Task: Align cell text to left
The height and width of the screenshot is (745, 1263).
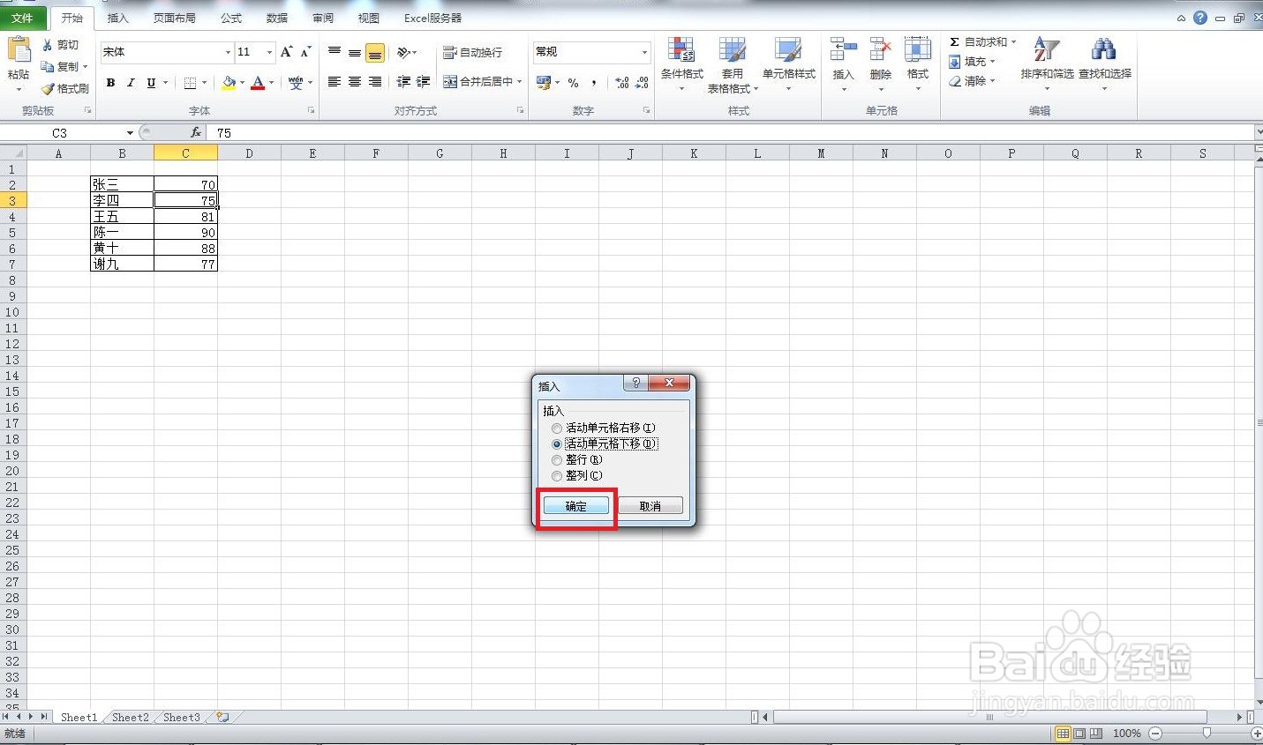Action: click(x=335, y=82)
